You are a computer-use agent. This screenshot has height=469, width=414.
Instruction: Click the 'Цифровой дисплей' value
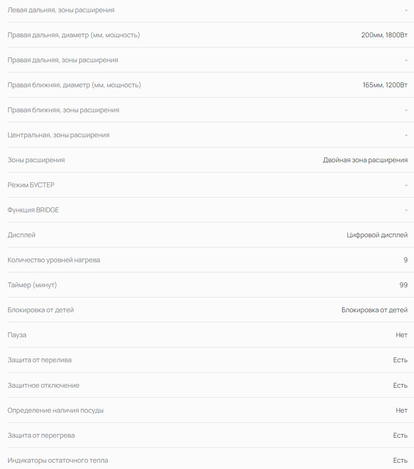coord(377,235)
